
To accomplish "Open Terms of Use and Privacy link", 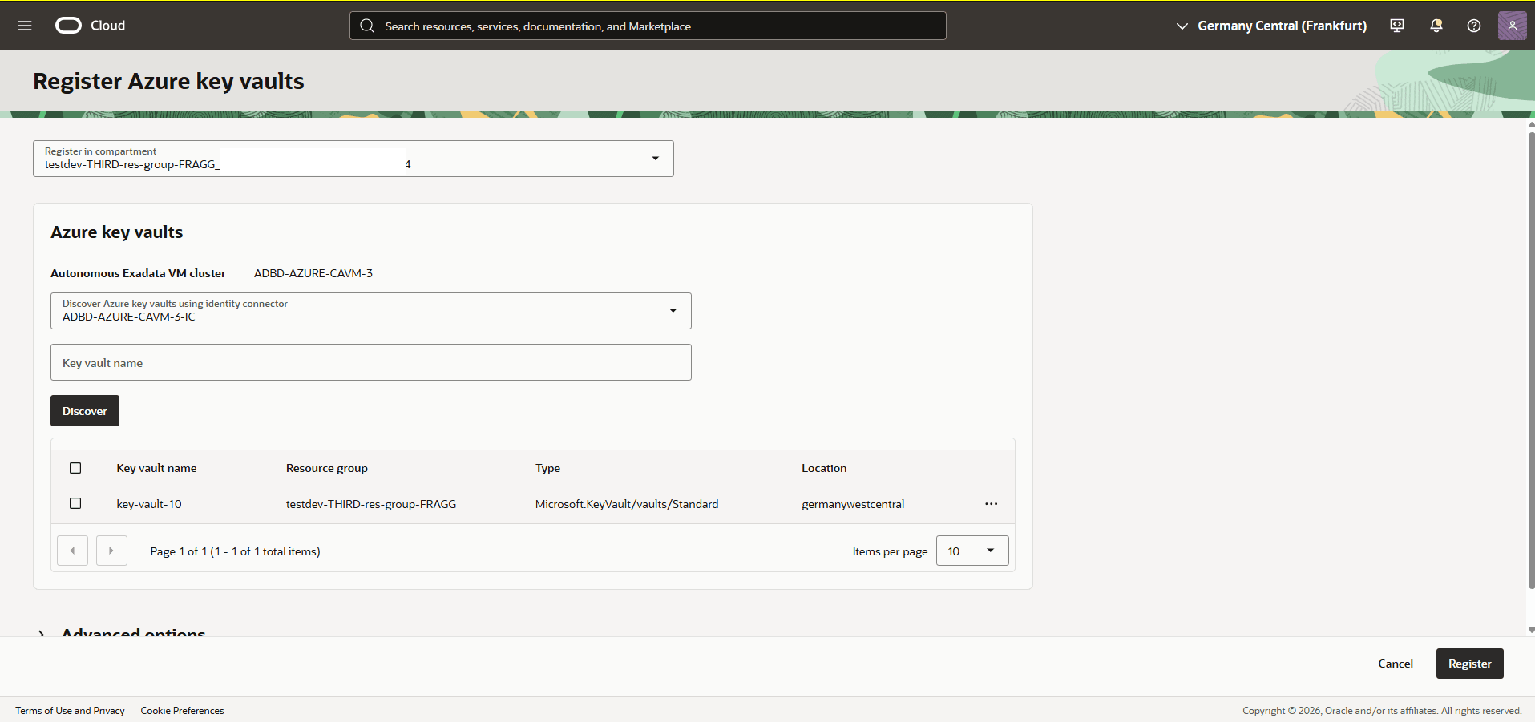I will (70, 711).
